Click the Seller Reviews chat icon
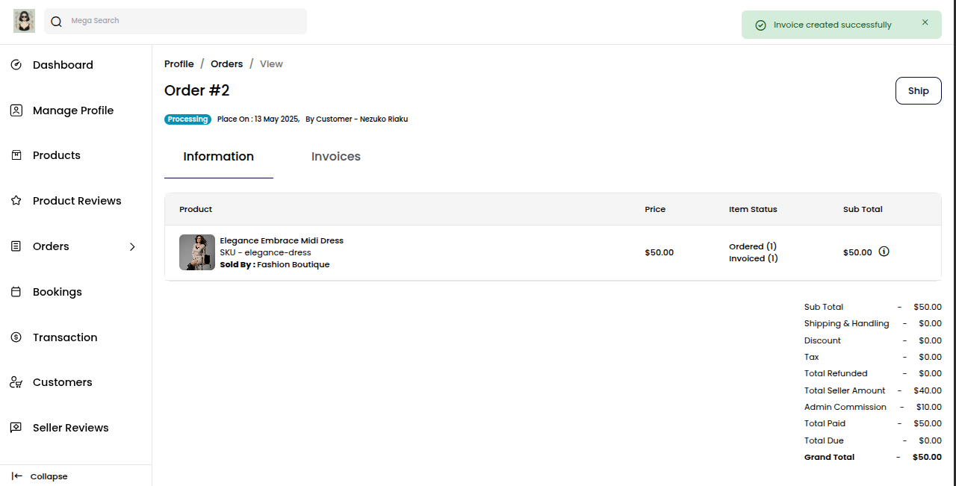The height and width of the screenshot is (486, 956). 16,428
